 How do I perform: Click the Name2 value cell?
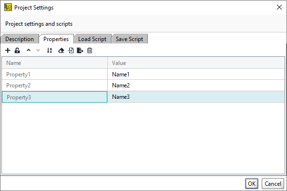[195, 85]
